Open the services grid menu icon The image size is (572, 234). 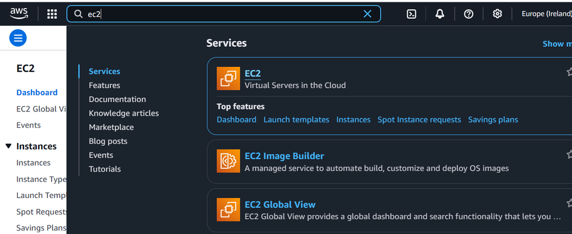[52, 14]
